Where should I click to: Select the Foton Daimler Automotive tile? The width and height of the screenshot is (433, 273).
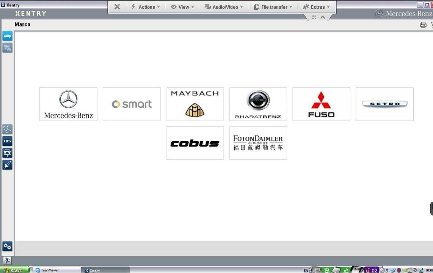[x=258, y=143]
